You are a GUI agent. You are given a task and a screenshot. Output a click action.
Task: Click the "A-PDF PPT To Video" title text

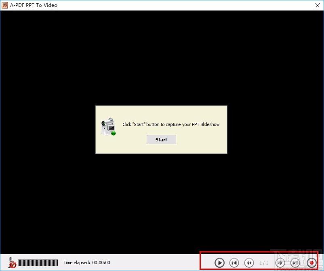click(x=34, y=5)
